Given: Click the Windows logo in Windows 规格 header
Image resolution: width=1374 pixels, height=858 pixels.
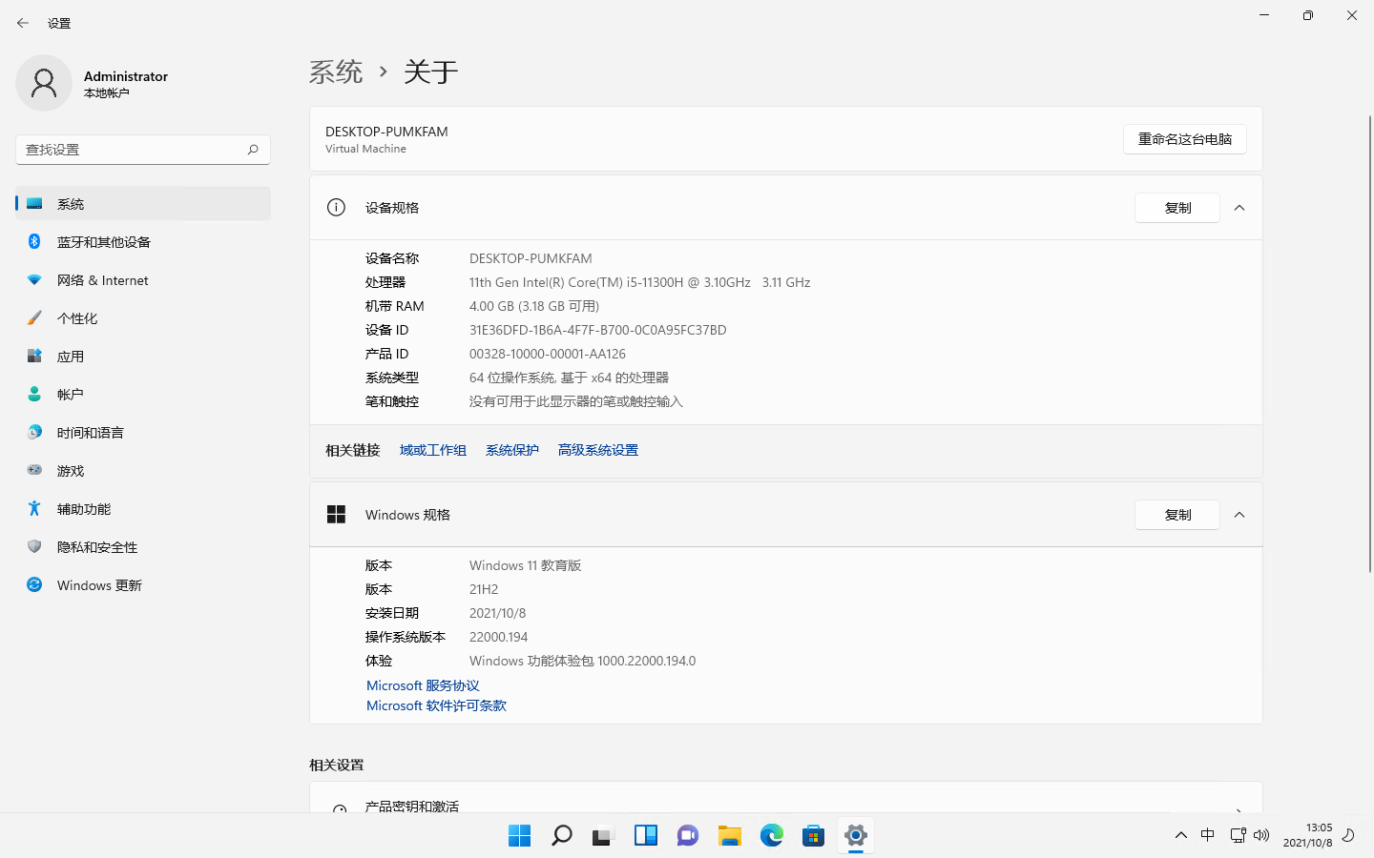Looking at the screenshot, I should pyautogui.click(x=336, y=515).
